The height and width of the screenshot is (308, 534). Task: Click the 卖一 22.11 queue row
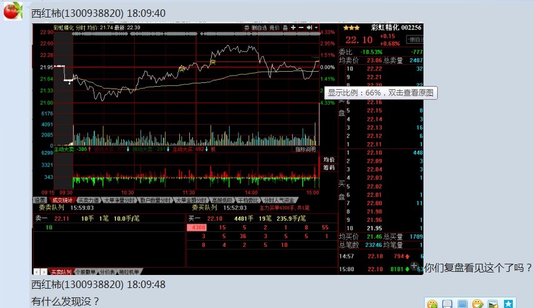point(109,218)
